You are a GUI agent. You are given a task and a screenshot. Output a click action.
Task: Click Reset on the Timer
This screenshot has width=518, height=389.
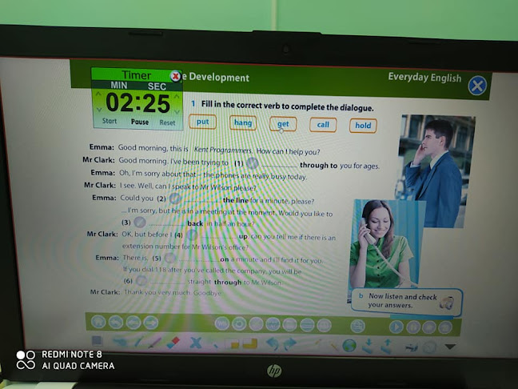coord(167,122)
